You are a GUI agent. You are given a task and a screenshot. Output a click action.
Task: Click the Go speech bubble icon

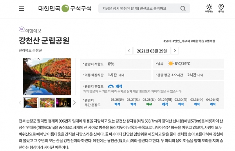coord(22,29)
